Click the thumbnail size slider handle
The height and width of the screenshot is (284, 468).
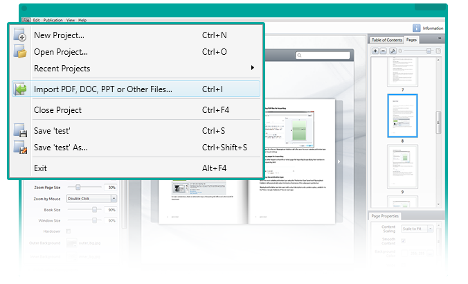click(429, 51)
